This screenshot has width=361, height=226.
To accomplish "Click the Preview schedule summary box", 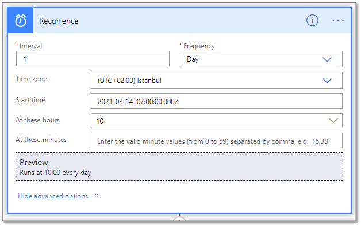I will pyautogui.click(x=179, y=167).
